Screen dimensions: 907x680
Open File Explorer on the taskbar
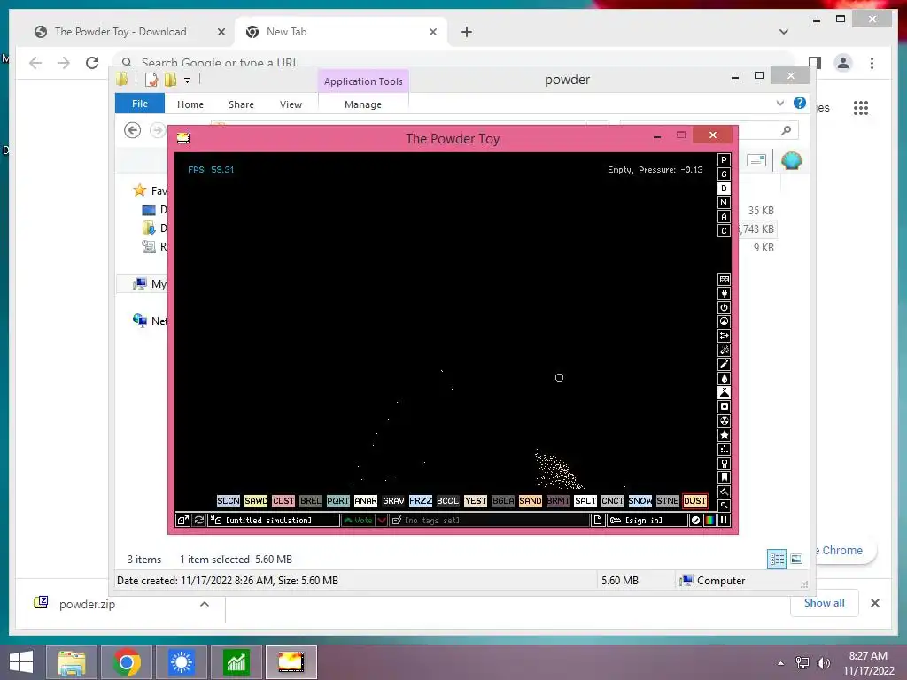click(x=72, y=662)
